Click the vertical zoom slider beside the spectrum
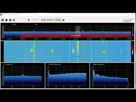Screen dimensions: 136x102 point(133,32)
